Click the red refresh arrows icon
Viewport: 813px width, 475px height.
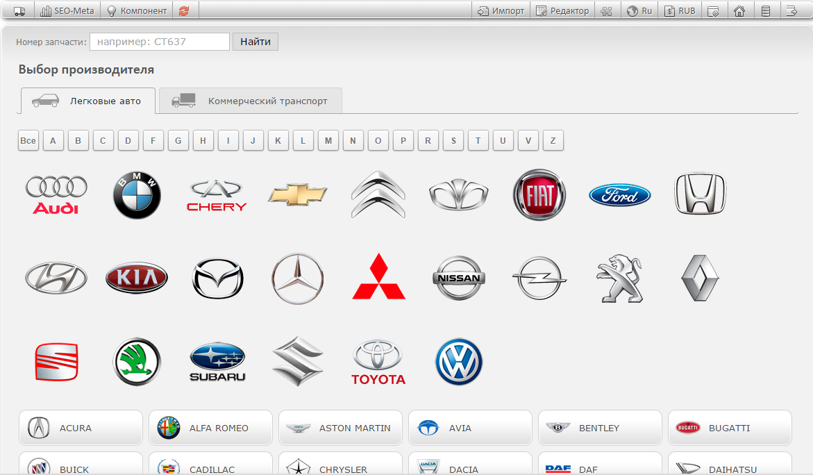point(184,10)
